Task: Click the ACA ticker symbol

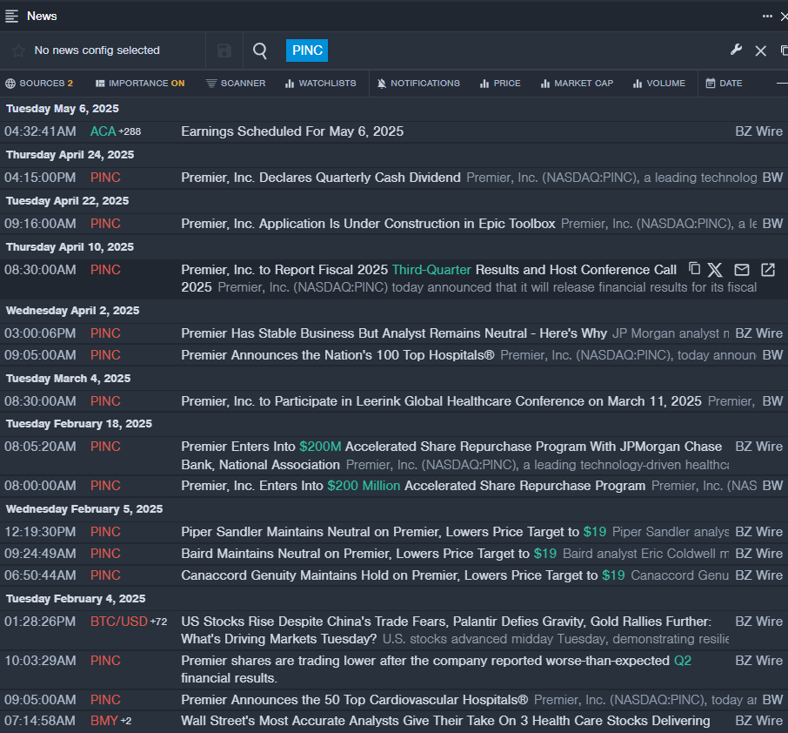Action: [103, 131]
